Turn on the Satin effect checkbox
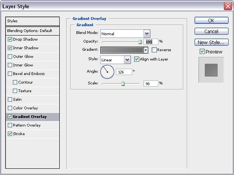The height and width of the screenshot is (175, 234). coord(10,100)
